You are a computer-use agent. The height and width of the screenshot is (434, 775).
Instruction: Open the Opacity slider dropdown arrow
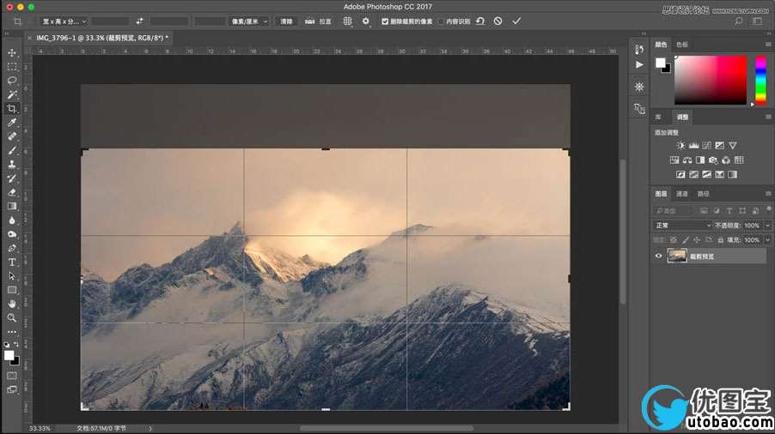click(767, 226)
